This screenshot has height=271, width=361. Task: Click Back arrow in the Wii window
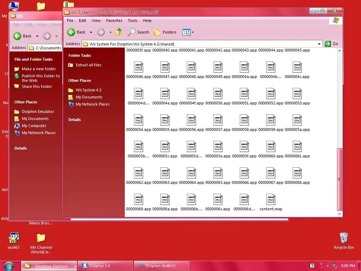(17, 36)
